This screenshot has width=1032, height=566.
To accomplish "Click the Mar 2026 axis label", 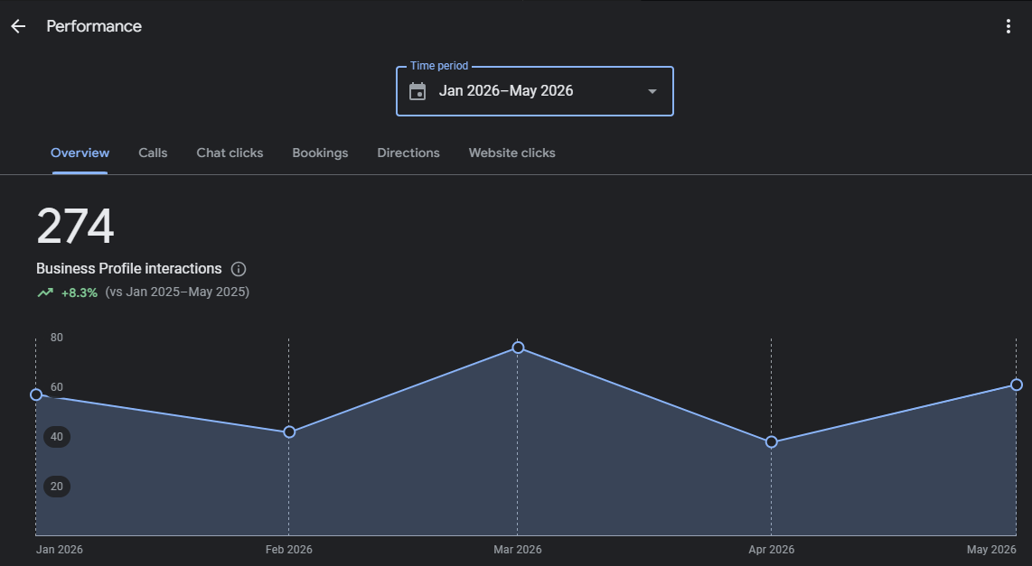I will (x=517, y=550).
